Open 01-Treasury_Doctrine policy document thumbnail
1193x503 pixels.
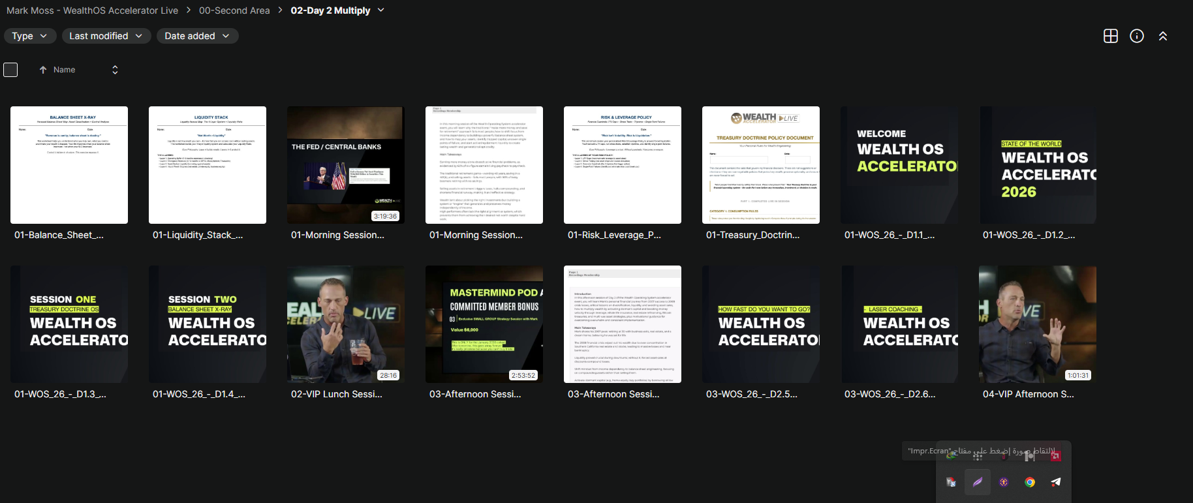(761, 165)
